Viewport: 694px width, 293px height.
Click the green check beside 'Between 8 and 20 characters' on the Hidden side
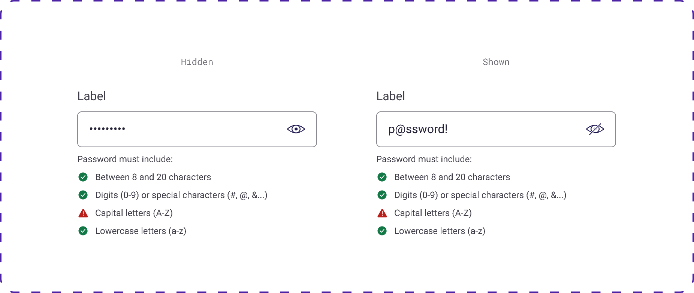tap(83, 177)
